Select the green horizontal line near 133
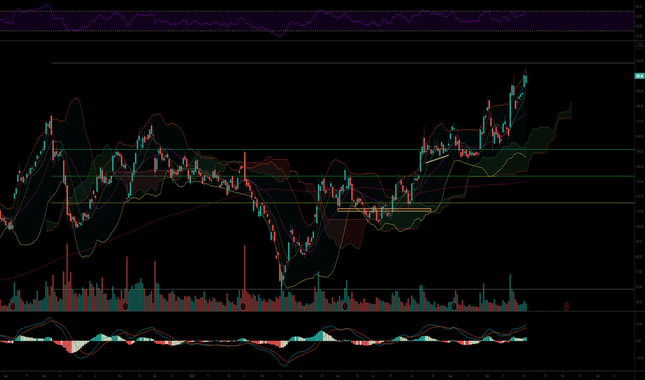Image resolution: width=645 pixels, height=380 pixels. pos(343,176)
